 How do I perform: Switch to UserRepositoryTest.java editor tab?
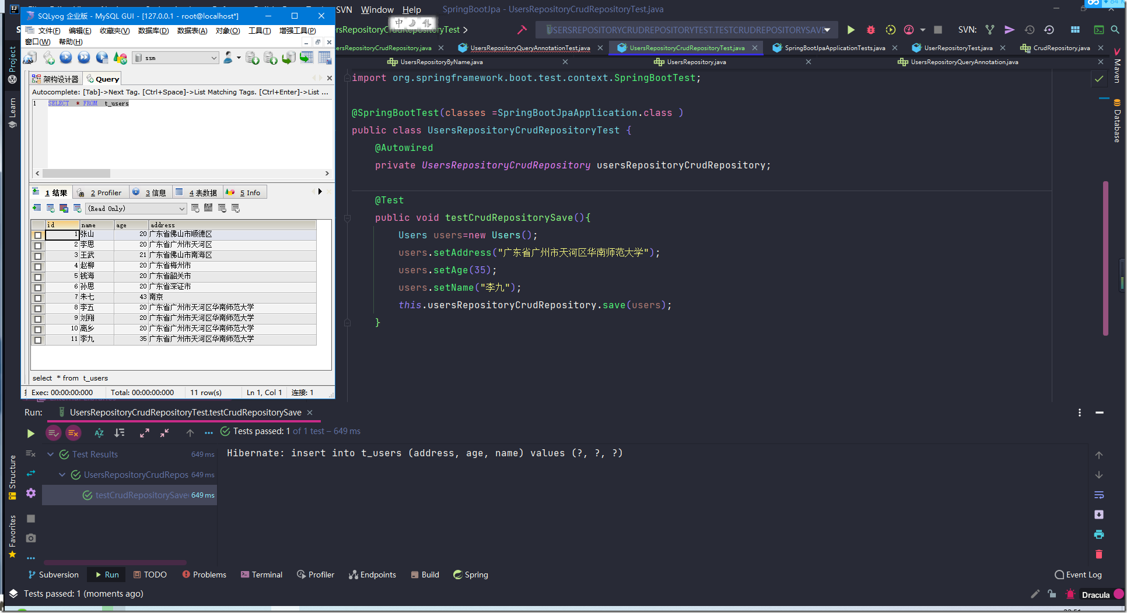click(958, 48)
